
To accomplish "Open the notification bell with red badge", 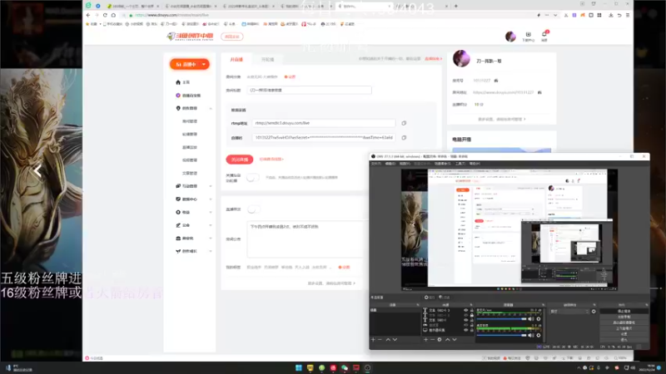I will (x=544, y=36).
